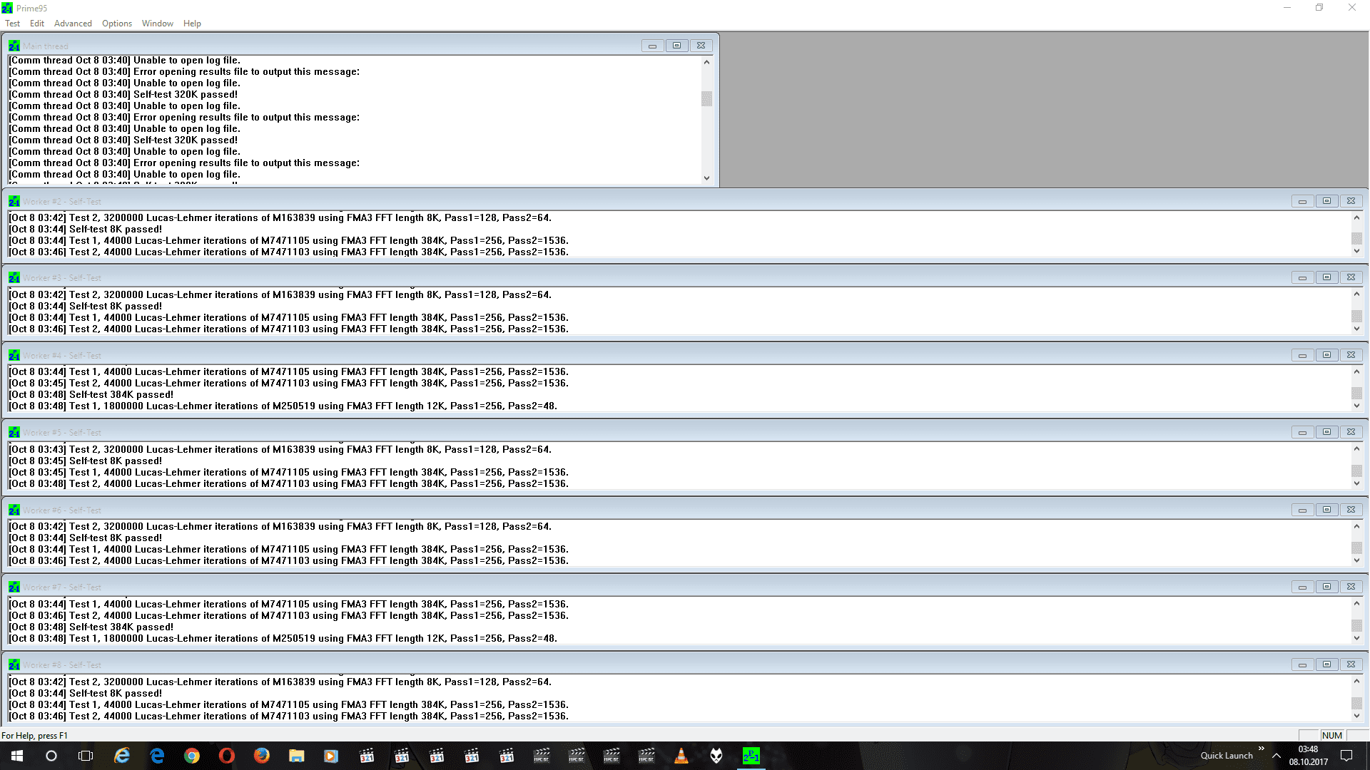1370x770 pixels.
Task: Open the Opera browser taskbar icon
Action: click(x=226, y=756)
